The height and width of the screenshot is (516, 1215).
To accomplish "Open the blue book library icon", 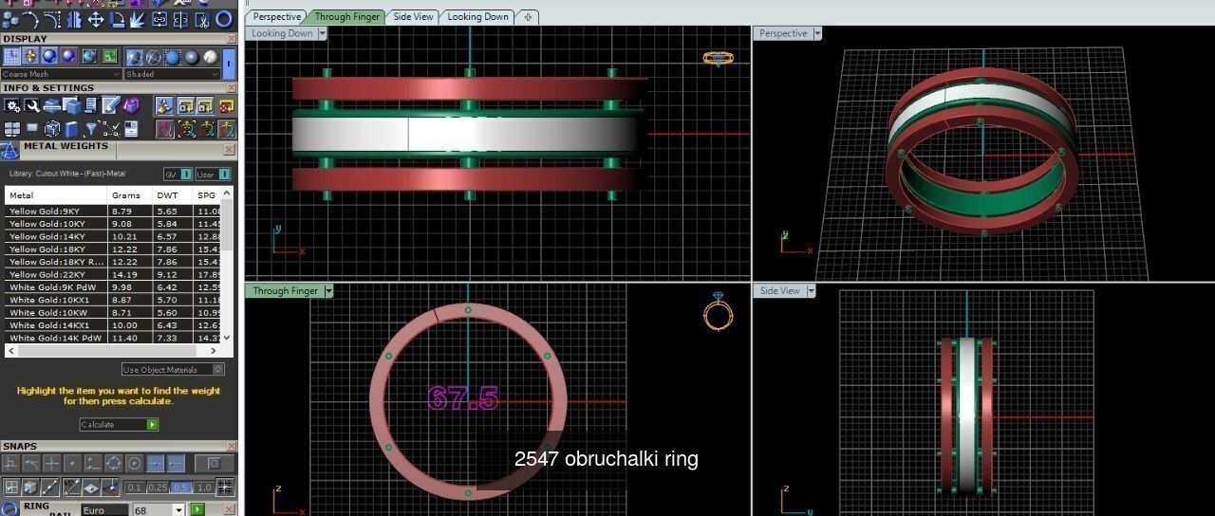I will pyautogui.click(x=71, y=129).
